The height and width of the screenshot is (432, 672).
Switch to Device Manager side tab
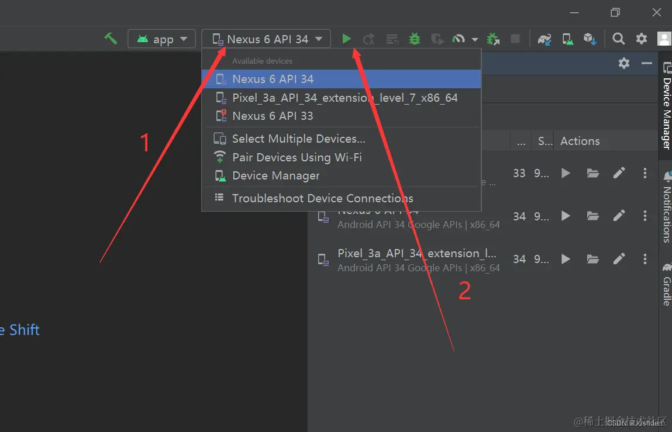(666, 106)
